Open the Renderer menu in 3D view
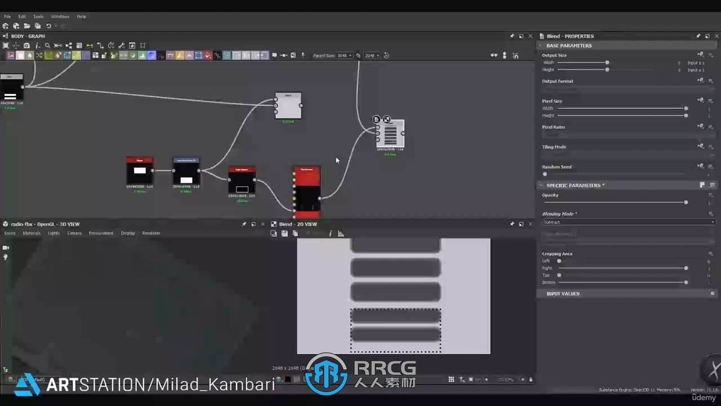The height and width of the screenshot is (406, 721). [x=151, y=233]
